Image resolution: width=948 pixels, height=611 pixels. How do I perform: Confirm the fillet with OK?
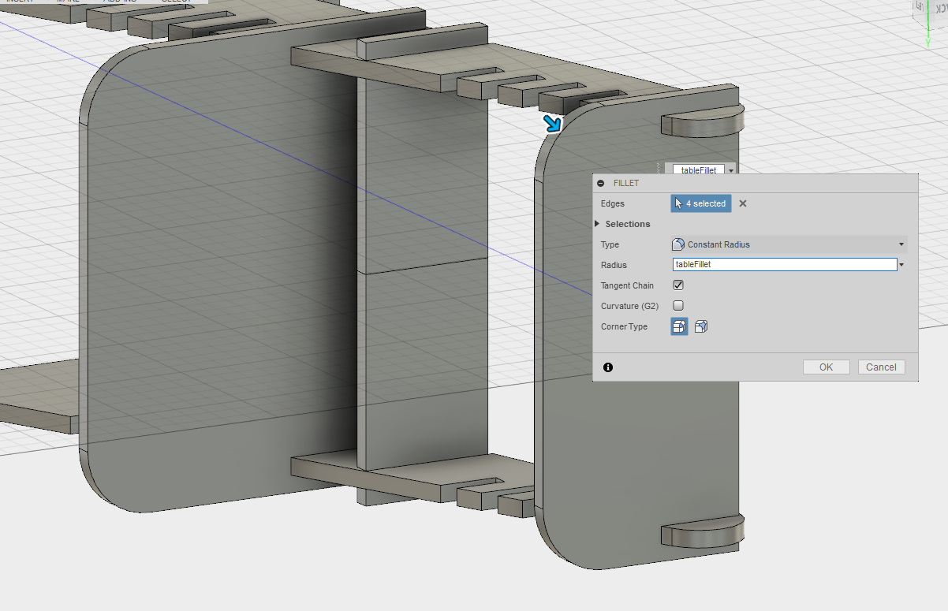[826, 367]
